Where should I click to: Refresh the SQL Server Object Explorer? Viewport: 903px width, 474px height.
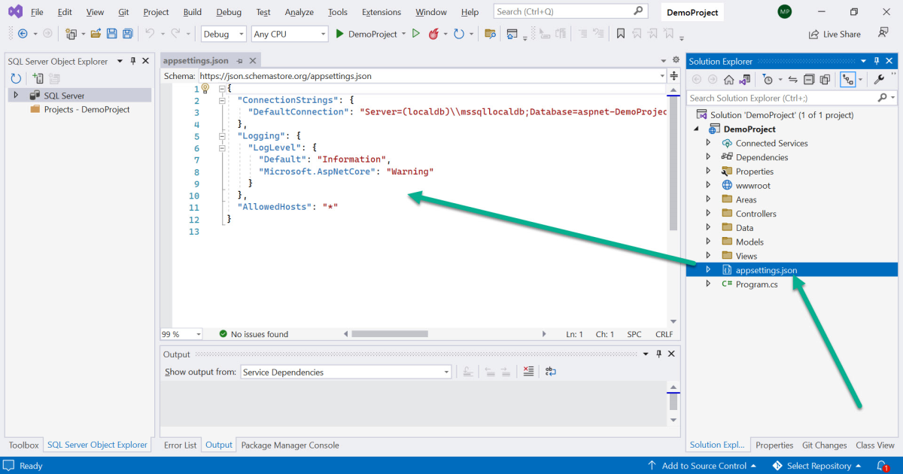click(x=16, y=78)
